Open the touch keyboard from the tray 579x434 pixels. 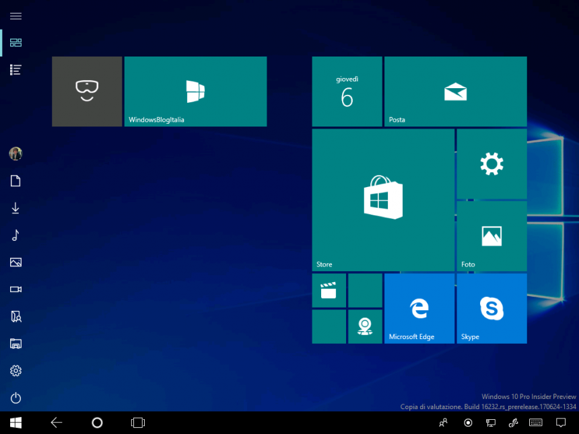535,422
